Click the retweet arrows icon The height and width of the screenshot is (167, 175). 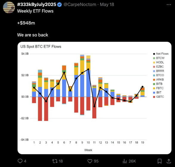pyautogui.click(x=55, y=161)
